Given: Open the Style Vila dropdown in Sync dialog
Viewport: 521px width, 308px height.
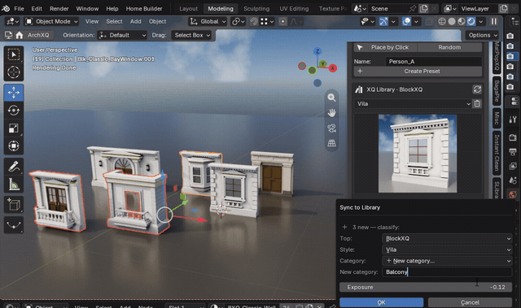Looking at the screenshot, I should 447,249.
